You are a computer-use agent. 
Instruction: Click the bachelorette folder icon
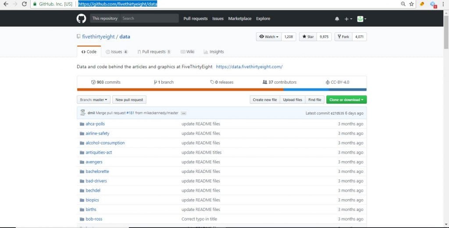pyautogui.click(x=82, y=172)
